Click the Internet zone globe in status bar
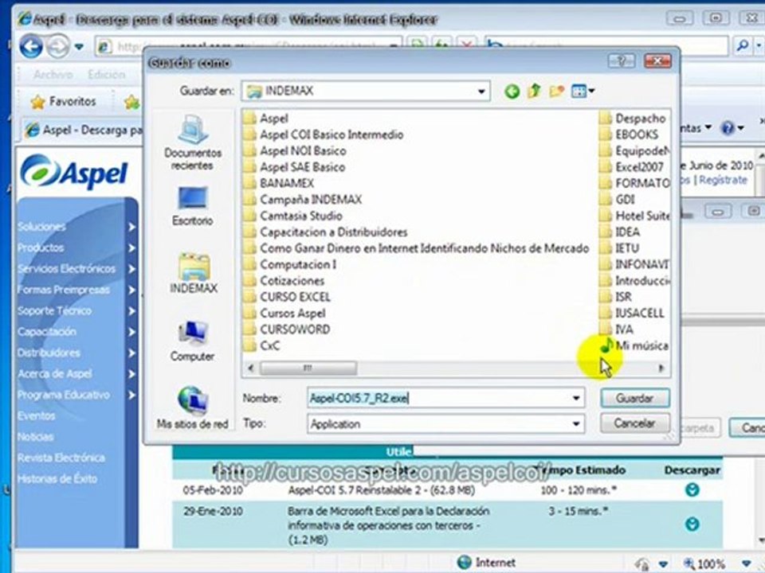Image resolution: width=765 pixels, height=573 pixels. tap(464, 562)
